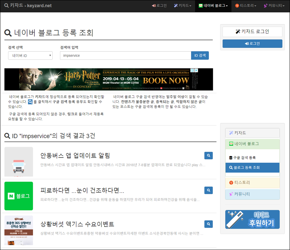Screen dimensions: 290x250
Task: Click the wand icon in sidebar 키자드
Action: coord(231,133)
